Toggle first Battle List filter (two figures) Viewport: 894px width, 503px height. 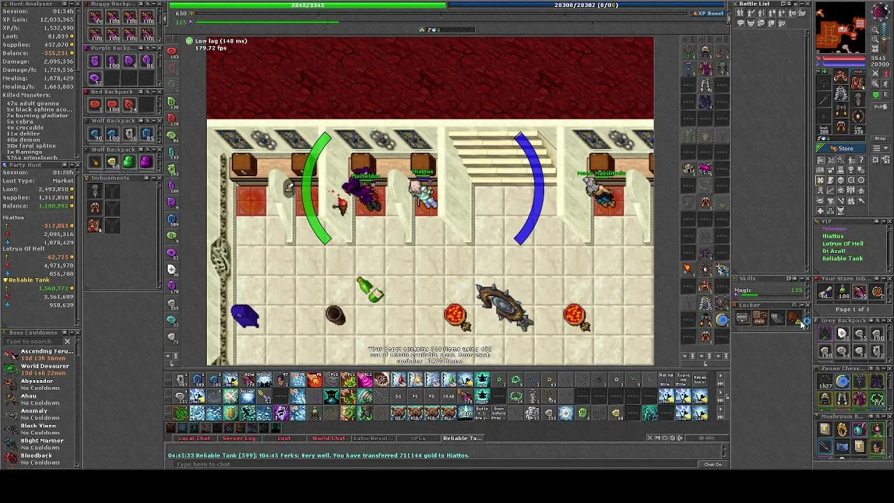coord(740,13)
